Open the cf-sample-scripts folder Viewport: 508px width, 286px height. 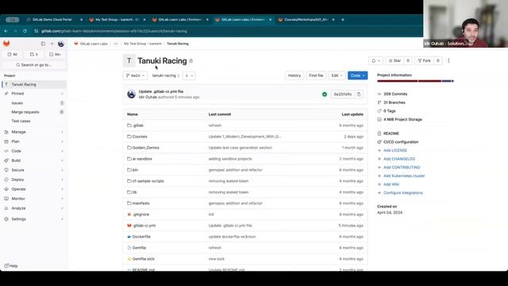(x=148, y=181)
